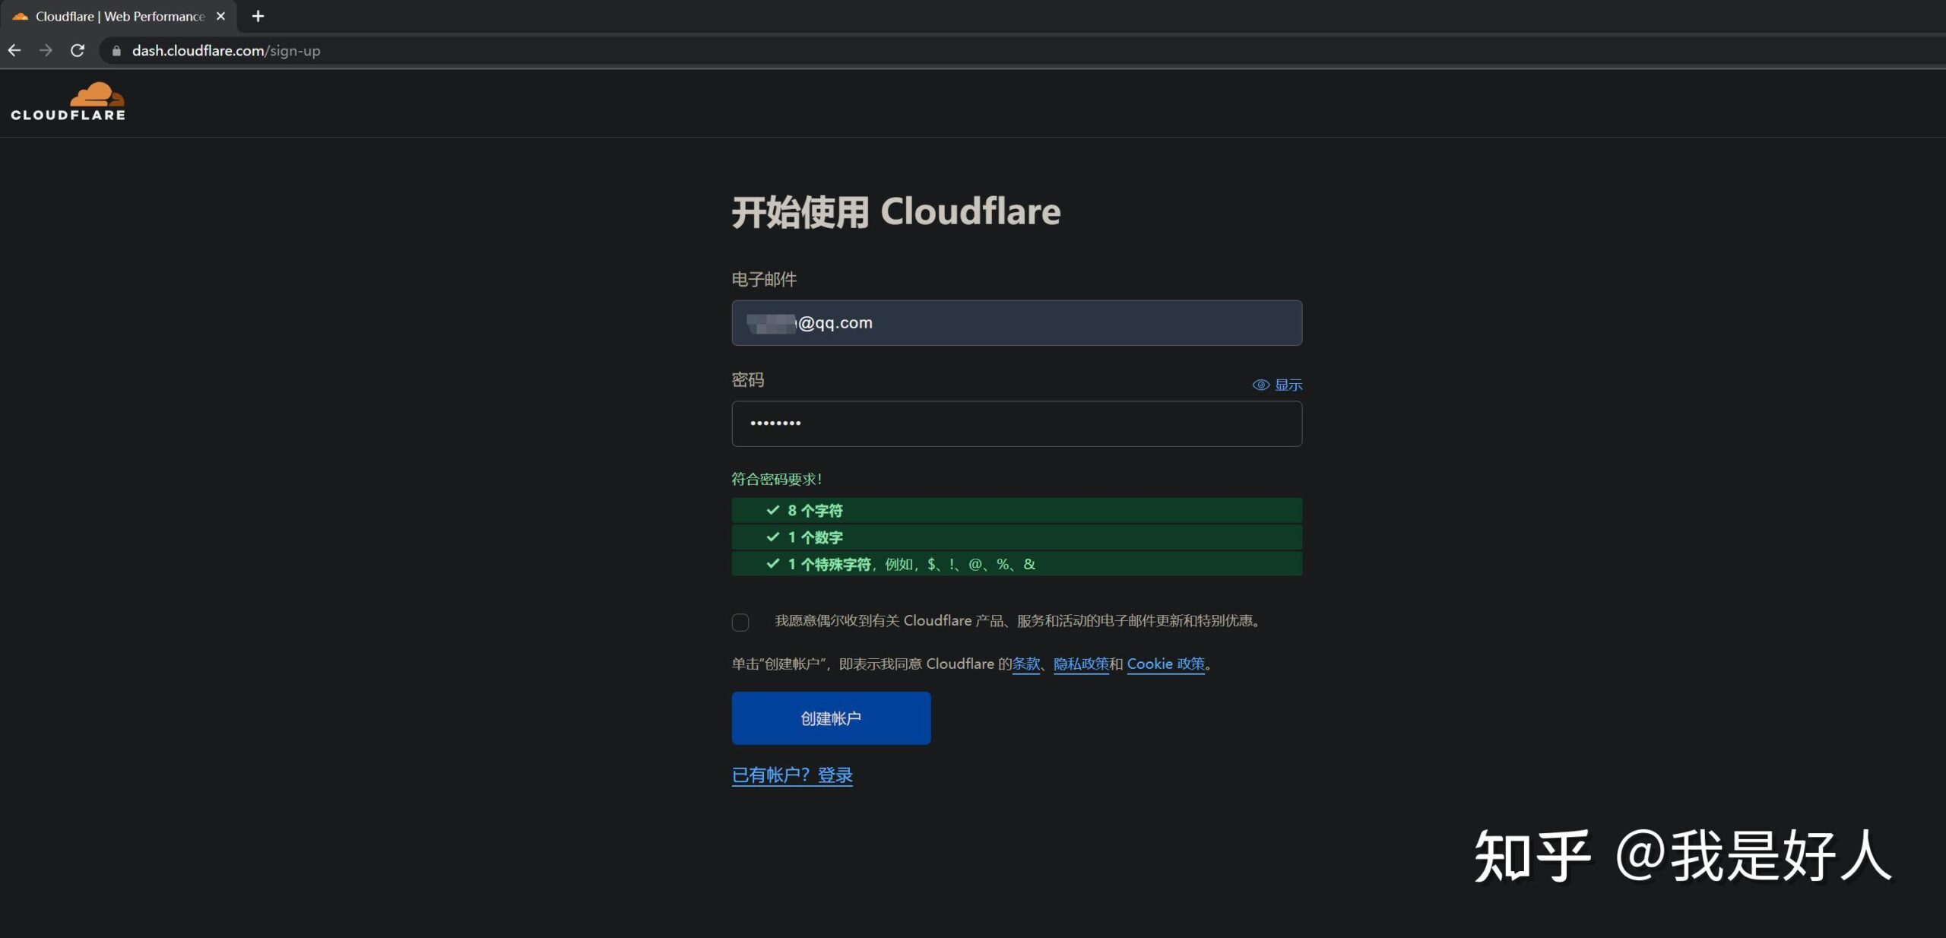Viewport: 1946px width, 938px height.
Task: Click the address bar URL
Action: pos(226,51)
